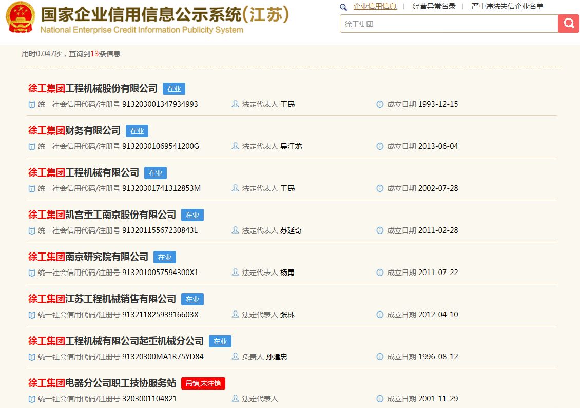This screenshot has width=580, height=408.
Task: Open 徐工集团电器分公司职工技协服务站 link
Action: tap(102, 383)
